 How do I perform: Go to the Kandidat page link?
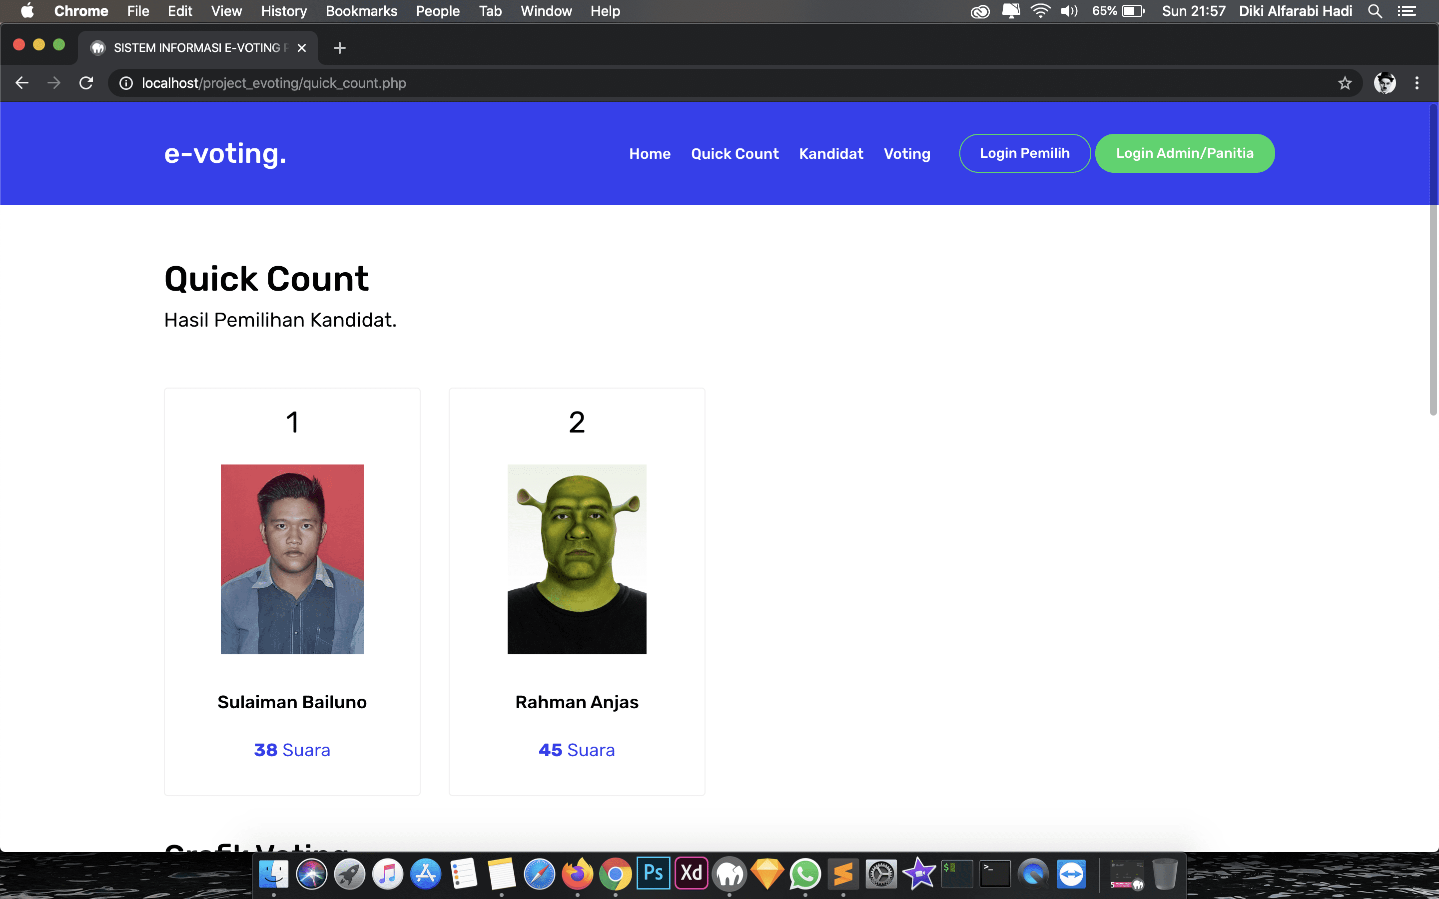[x=831, y=154]
